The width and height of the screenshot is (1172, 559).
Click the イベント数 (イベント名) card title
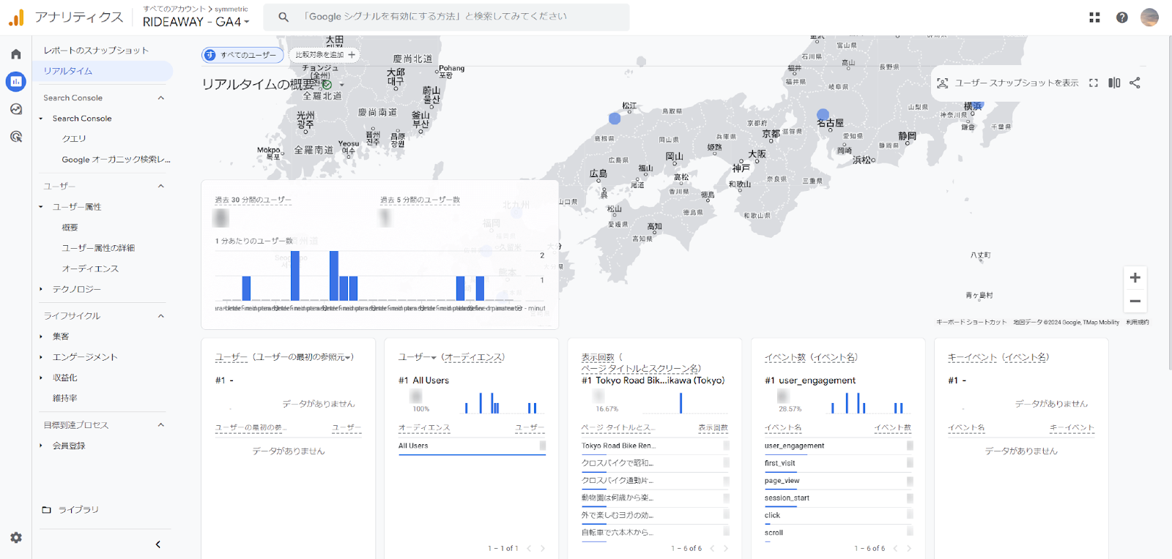[811, 357]
